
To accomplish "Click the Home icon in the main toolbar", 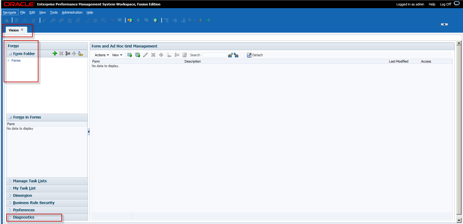I will tap(7, 21).
